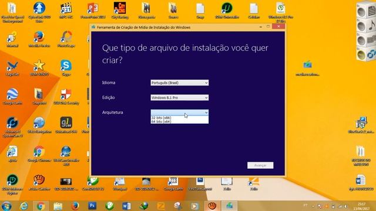Click the installer icon in the window title bar
Screen dimensions: 376x211
click(93, 27)
